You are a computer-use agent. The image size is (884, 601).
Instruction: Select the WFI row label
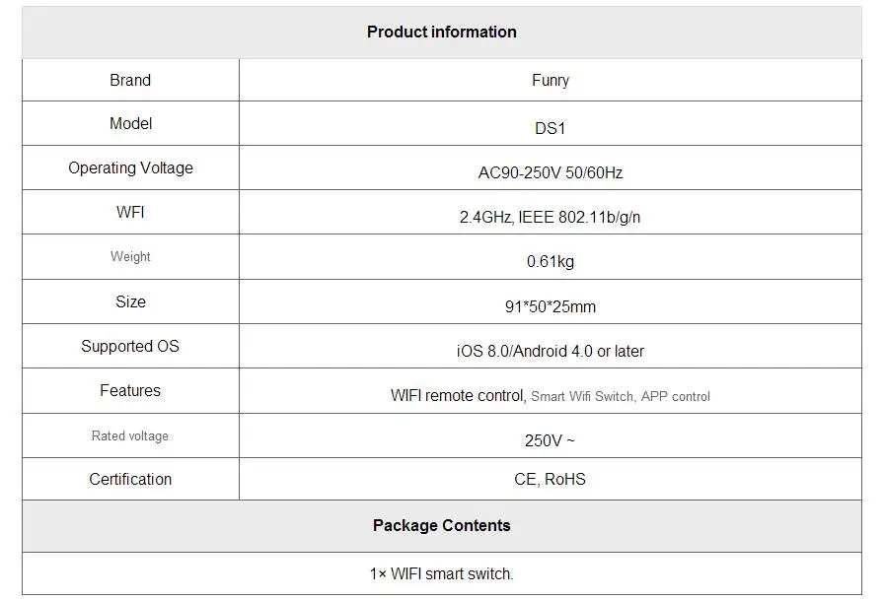pyautogui.click(x=130, y=212)
